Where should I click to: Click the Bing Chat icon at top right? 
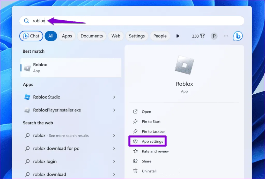(238, 36)
